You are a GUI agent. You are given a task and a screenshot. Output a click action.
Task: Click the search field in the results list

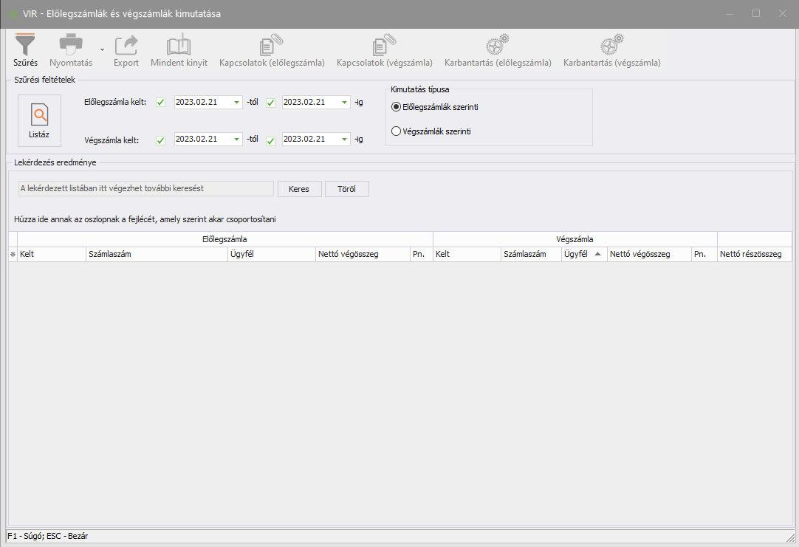point(145,189)
